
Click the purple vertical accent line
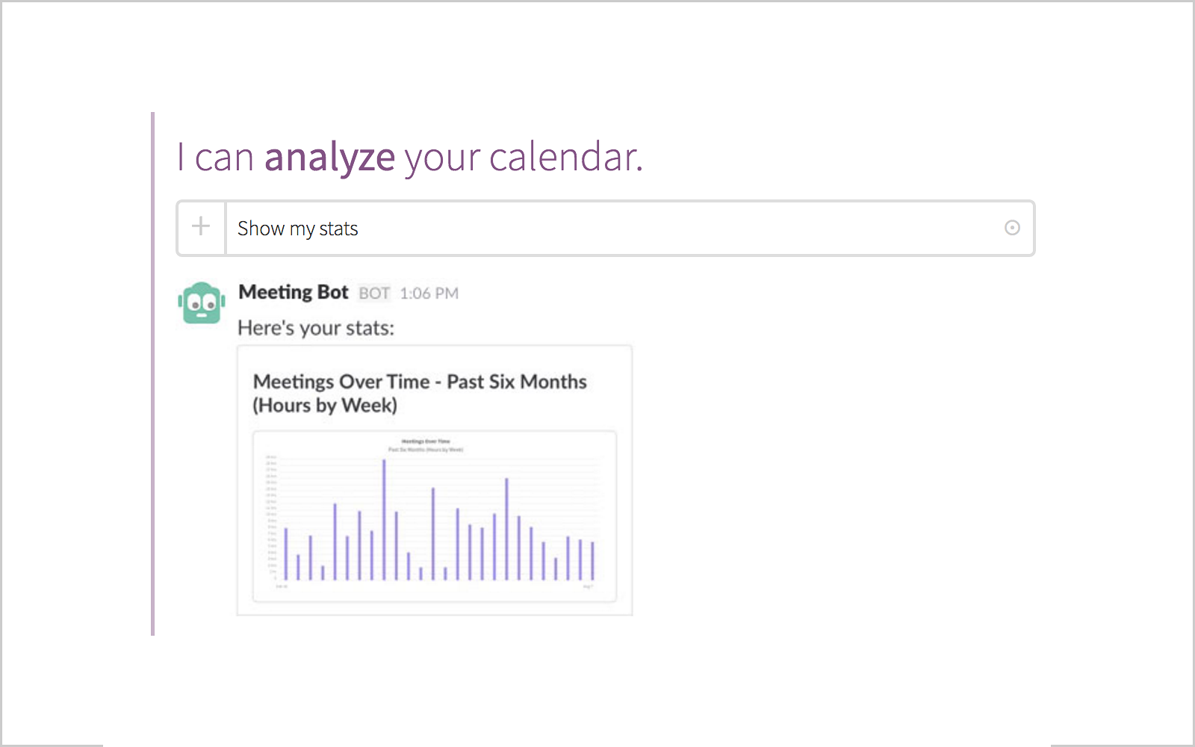tap(152, 373)
